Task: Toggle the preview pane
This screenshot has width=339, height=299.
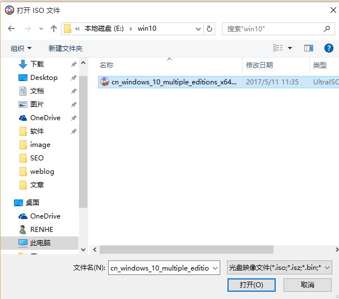Action: tap(309, 48)
